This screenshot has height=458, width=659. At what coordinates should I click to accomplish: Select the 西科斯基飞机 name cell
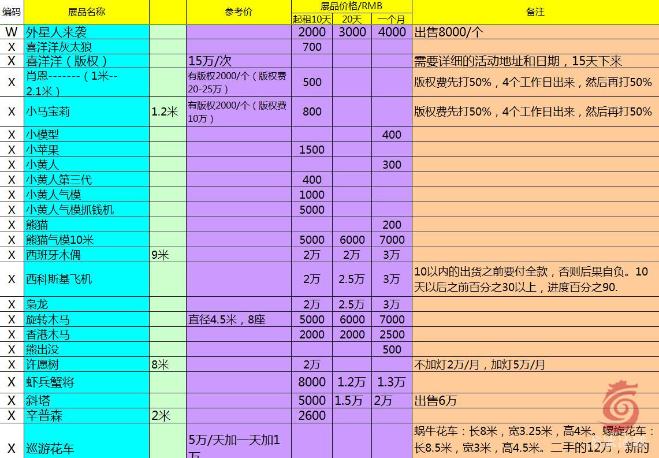[87, 280]
